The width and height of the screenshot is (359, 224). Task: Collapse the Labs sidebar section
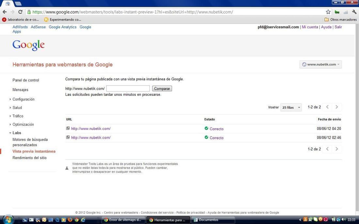[x=10, y=133]
